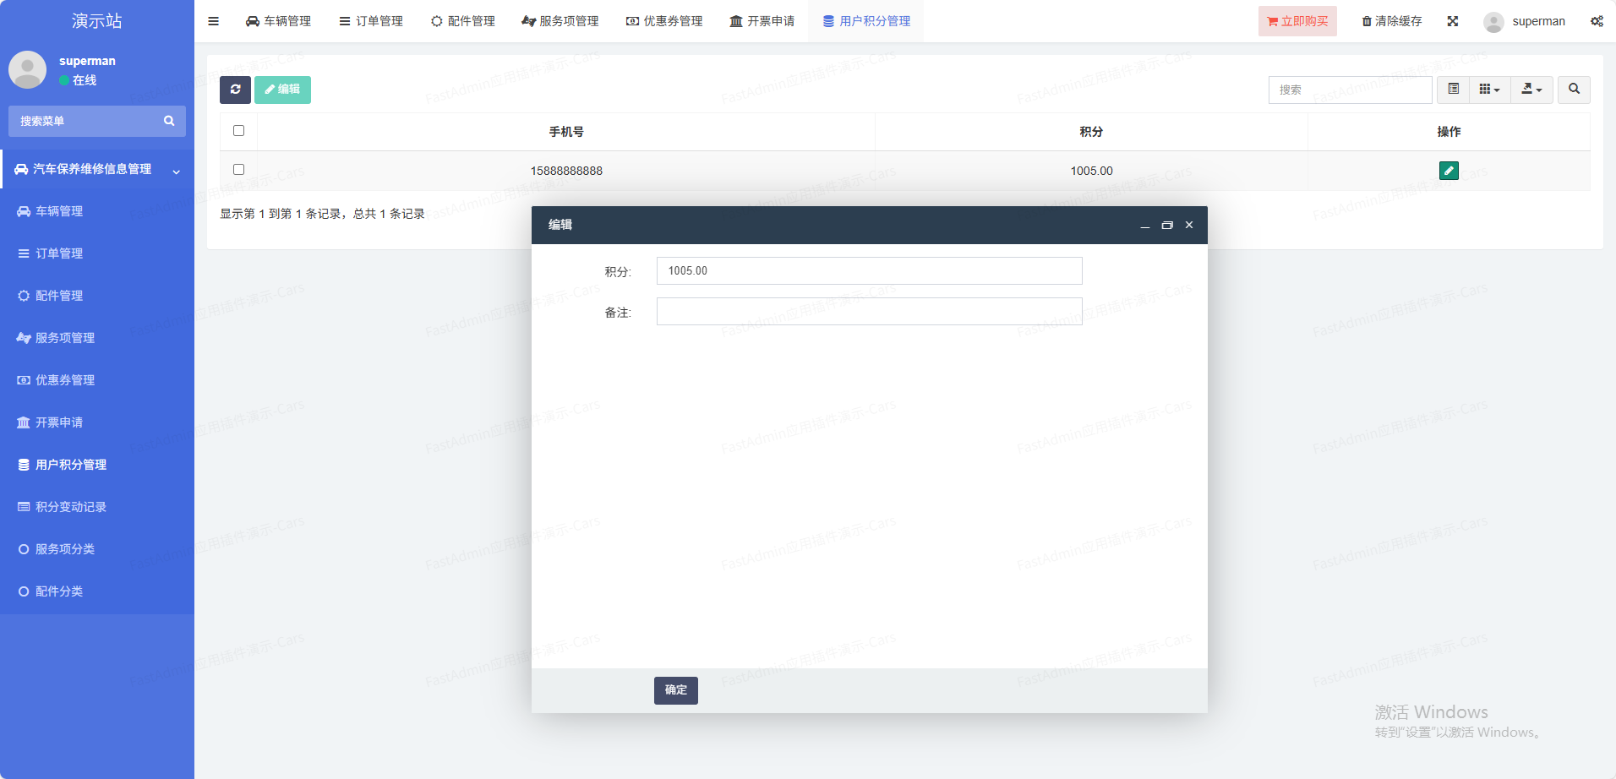Check the row checkbox for 15888888888
This screenshot has height=779, width=1616.
point(238,170)
